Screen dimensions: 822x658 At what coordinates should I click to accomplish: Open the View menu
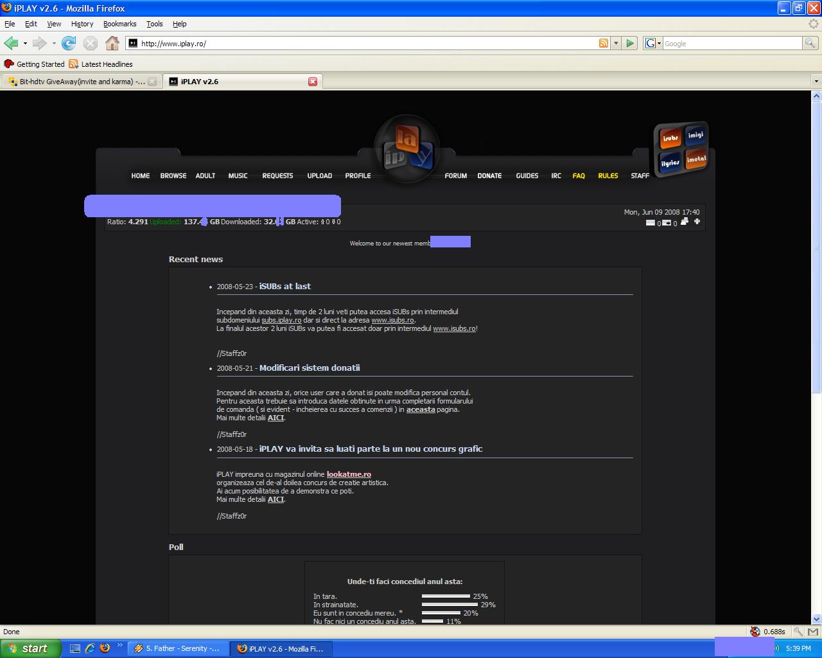pos(54,24)
